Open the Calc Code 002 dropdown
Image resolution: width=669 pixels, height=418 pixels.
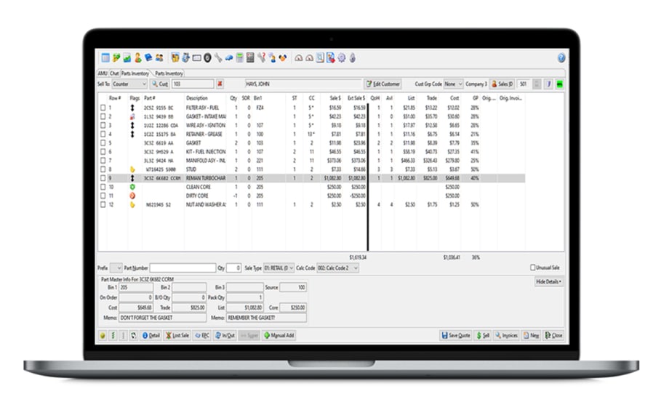(x=337, y=268)
